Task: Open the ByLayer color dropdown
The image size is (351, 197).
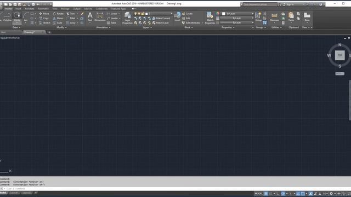Action: point(237,14)
